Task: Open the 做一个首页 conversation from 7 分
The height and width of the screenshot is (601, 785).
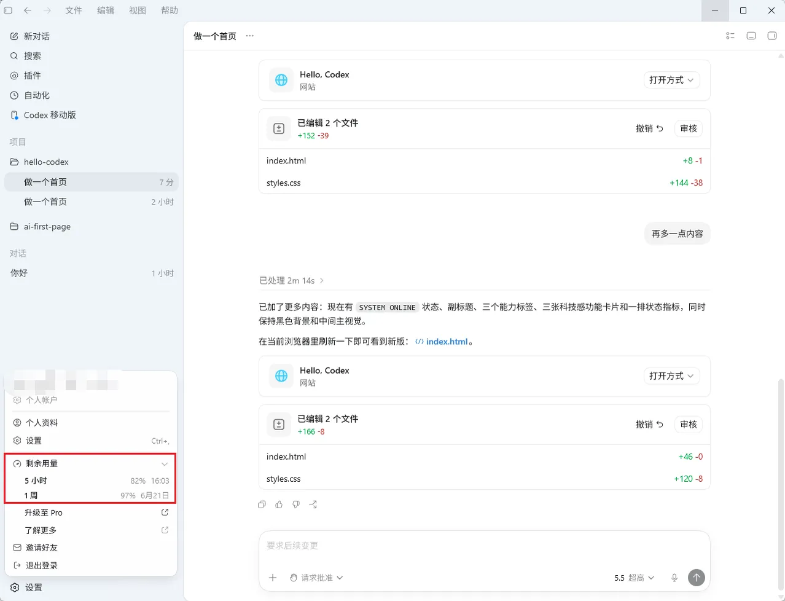Action: 92,182
